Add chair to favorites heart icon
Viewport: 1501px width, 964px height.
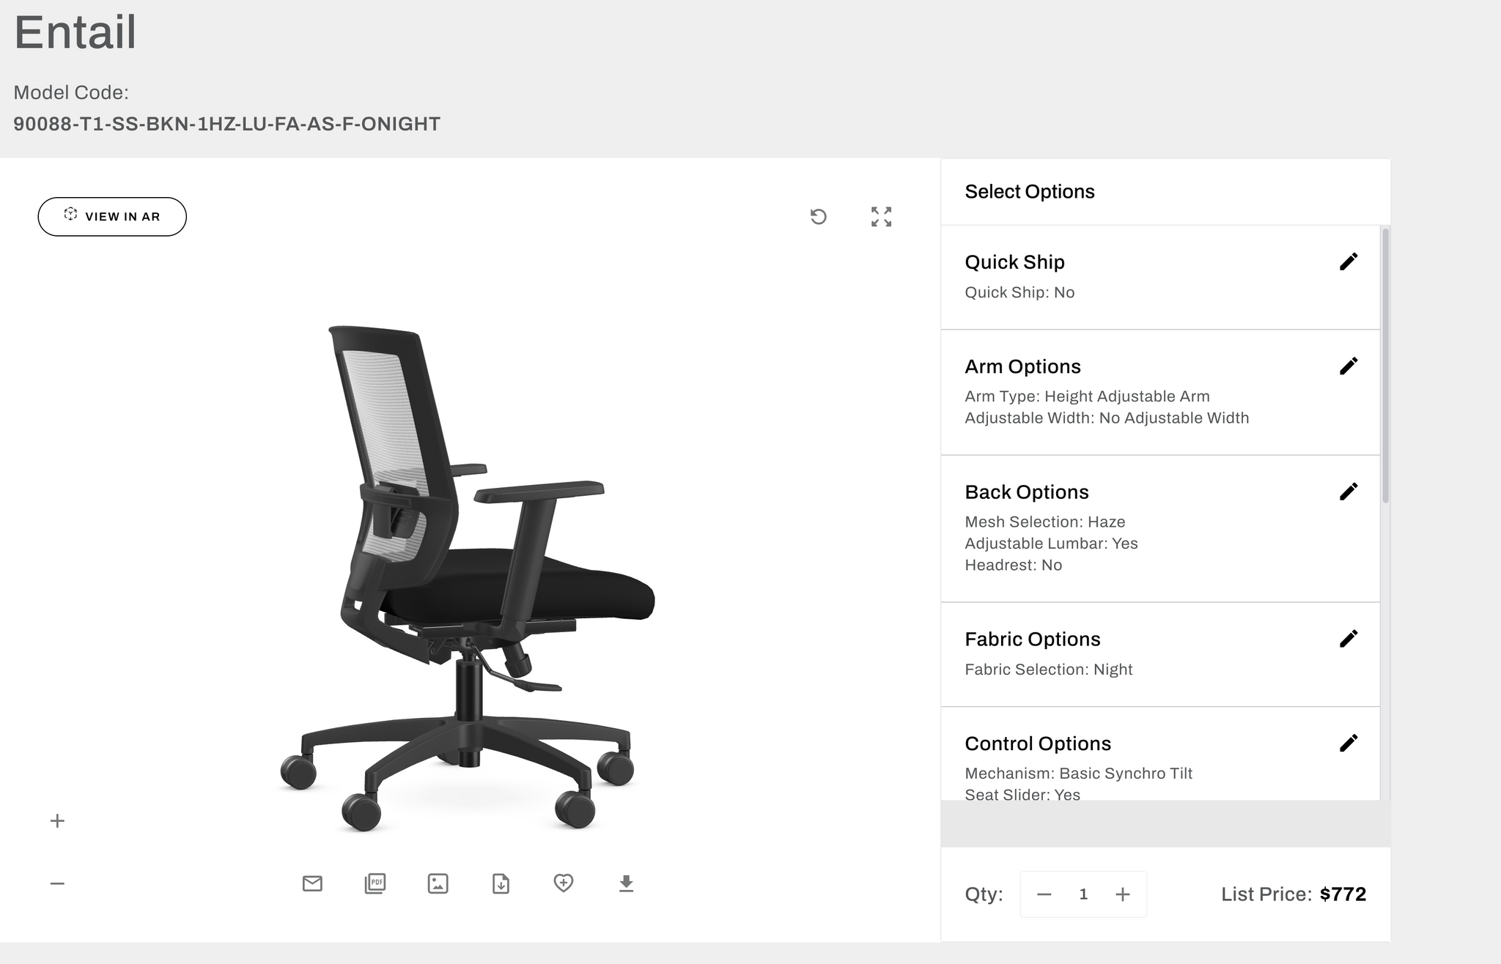563,883
